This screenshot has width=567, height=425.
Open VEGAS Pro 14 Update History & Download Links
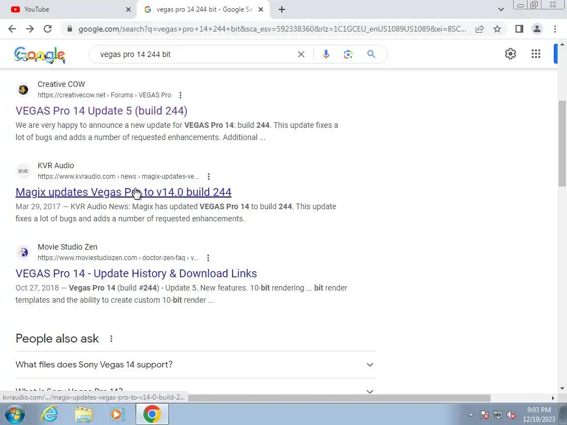point(136,273)
